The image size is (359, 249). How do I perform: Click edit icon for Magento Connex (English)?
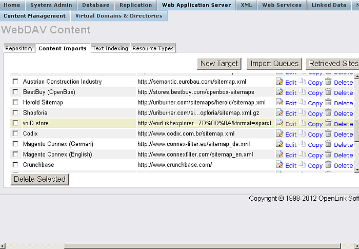(280, 154)
